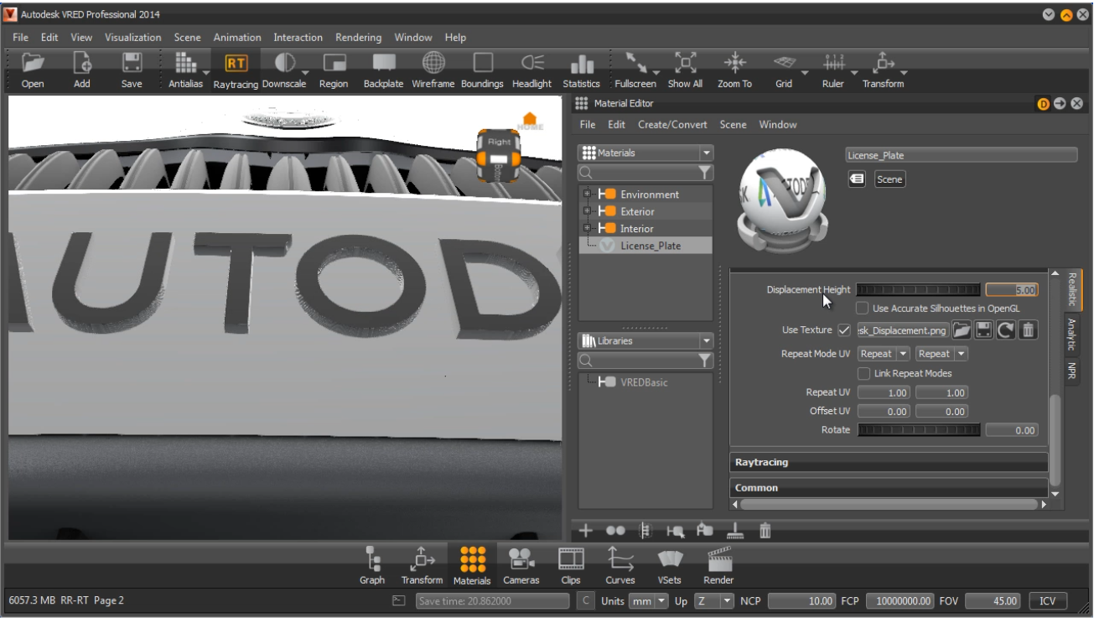Open the VSets module
This screenshot has width=1094, height=618.
[669, 565]
